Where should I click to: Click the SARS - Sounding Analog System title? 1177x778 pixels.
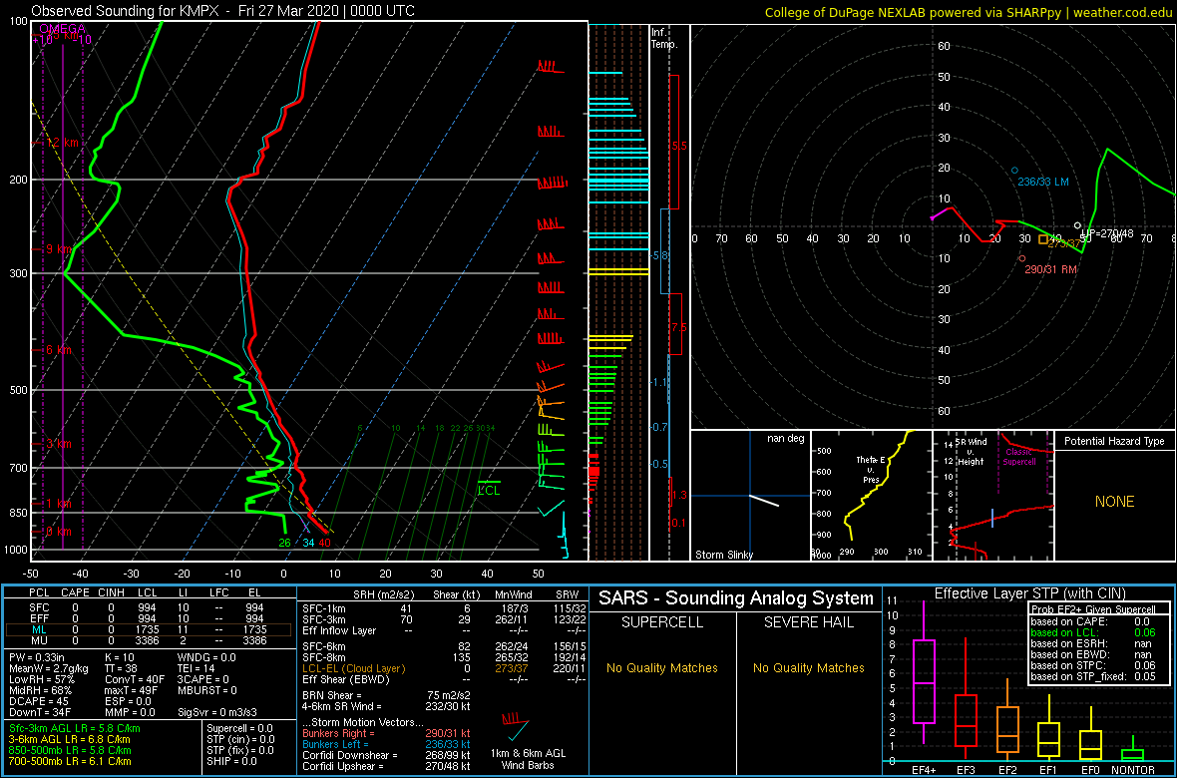tap(736, 598)
